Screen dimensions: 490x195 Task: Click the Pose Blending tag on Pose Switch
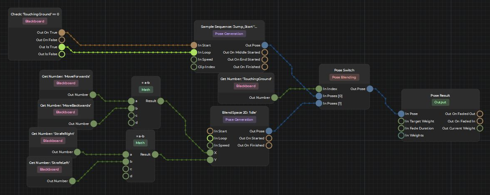coord(344,77)
